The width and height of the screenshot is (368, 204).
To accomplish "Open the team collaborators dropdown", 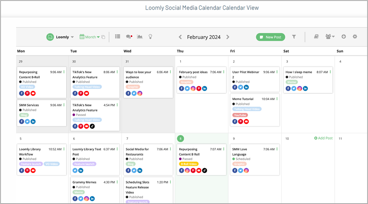I will 330,37.
